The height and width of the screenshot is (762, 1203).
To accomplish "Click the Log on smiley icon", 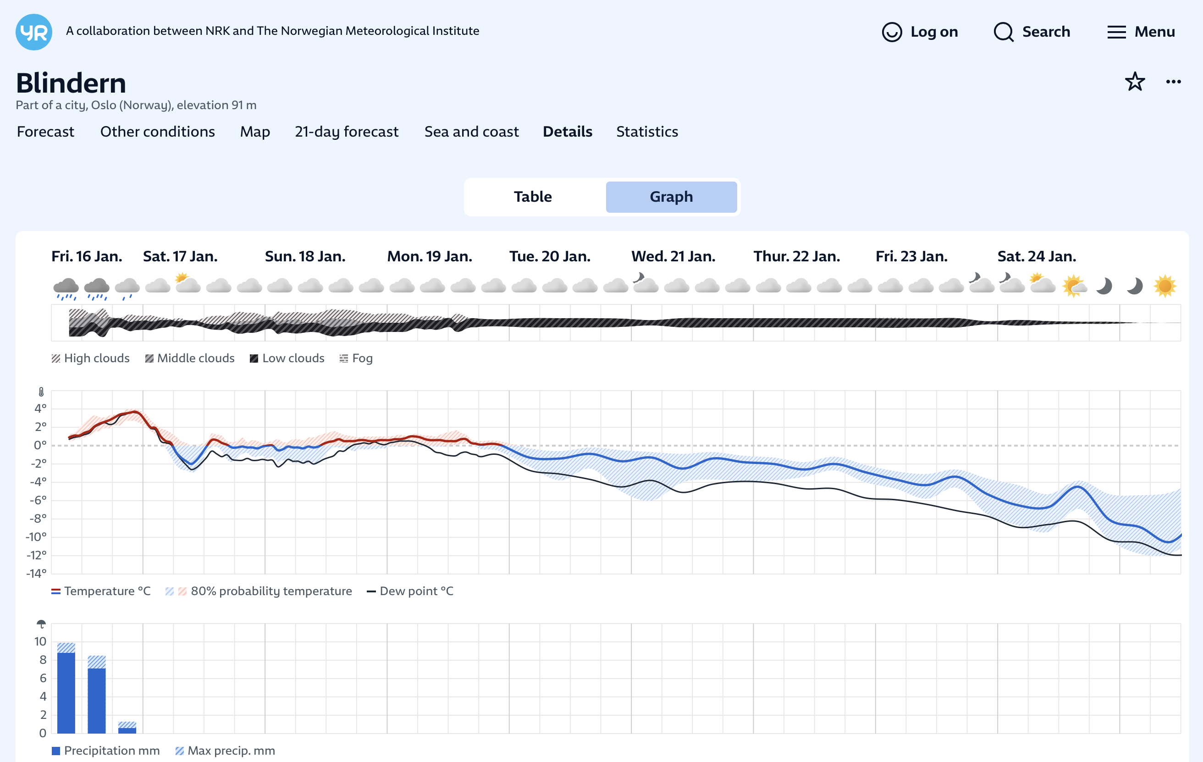I will pyautogui.click(x=892, y=32).
